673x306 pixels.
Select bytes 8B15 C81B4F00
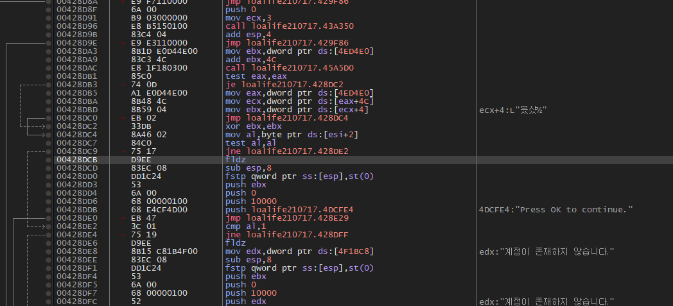[x=164, y=251]
